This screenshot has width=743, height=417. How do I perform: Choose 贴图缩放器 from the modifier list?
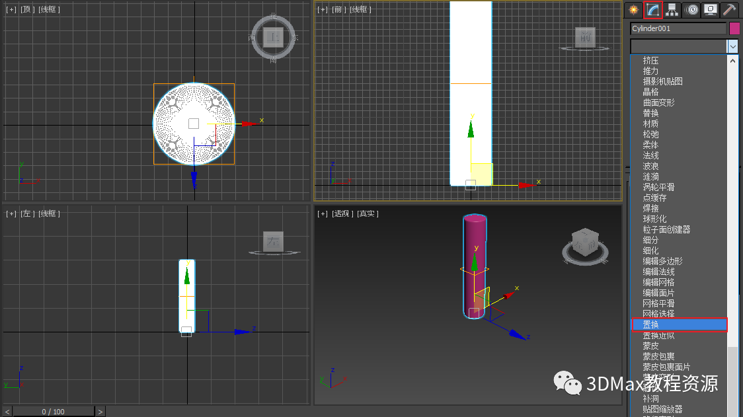[662, 409]
